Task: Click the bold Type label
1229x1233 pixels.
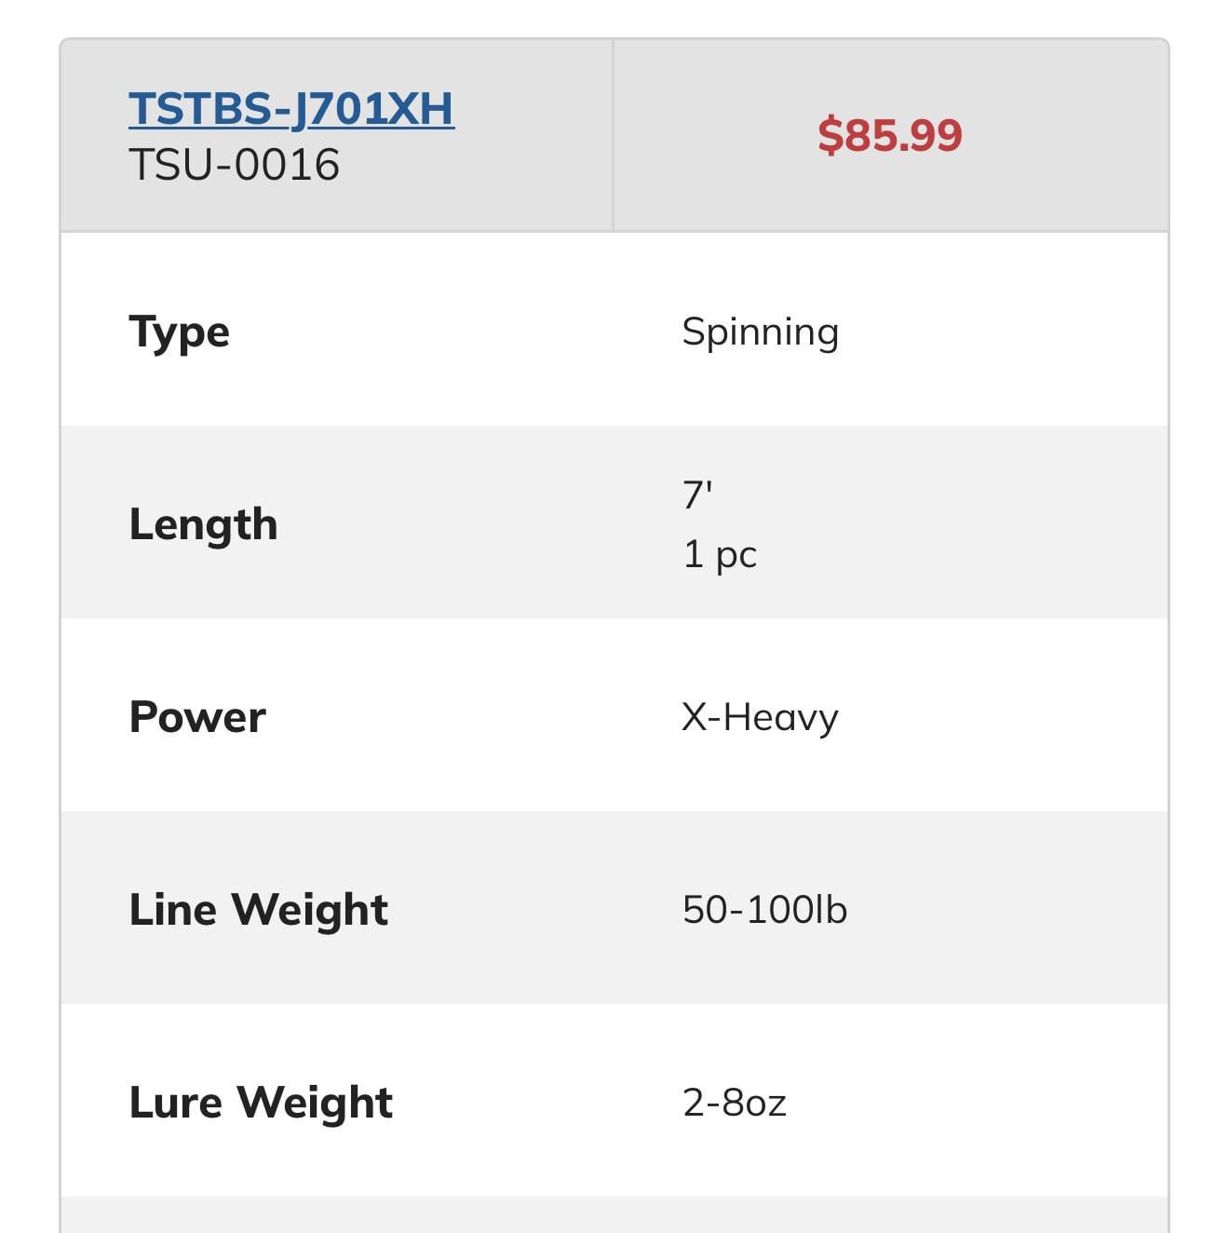Action: point(179,332)
